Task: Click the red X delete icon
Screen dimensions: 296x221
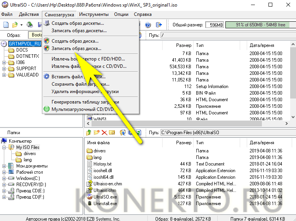Action: [x=104, y=133]
